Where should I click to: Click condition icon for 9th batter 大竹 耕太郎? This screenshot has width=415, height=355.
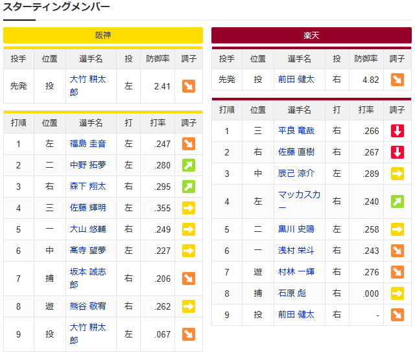(189, 334)
